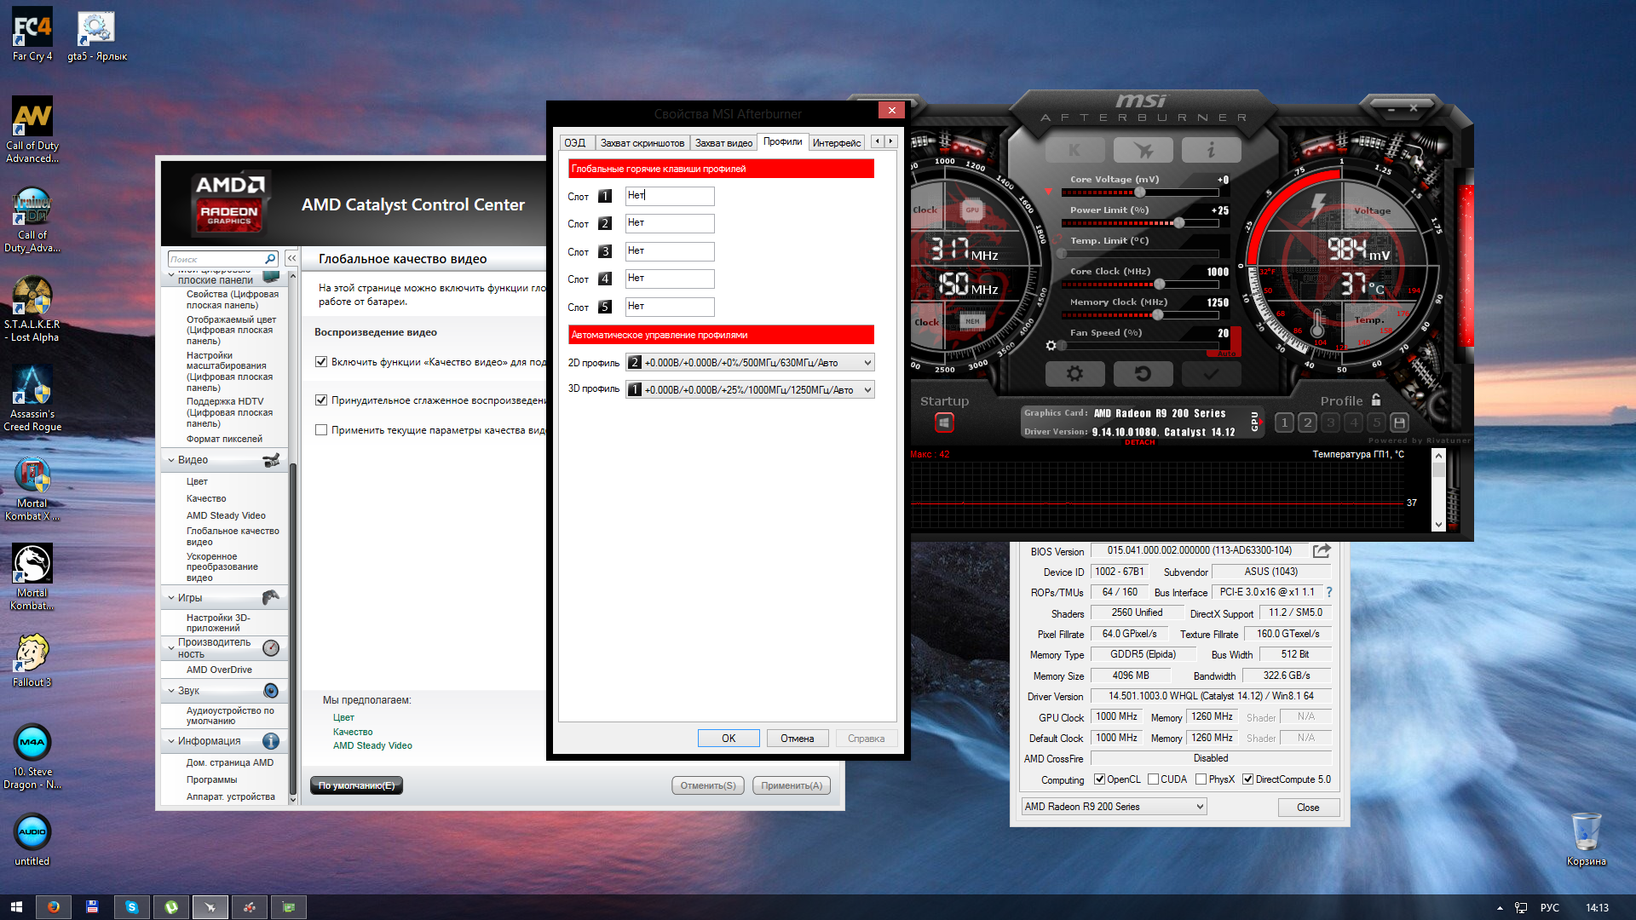Click GPU-Z BIOS export share icon
The image size is (1636, 920).
[x=1322, y=551]
